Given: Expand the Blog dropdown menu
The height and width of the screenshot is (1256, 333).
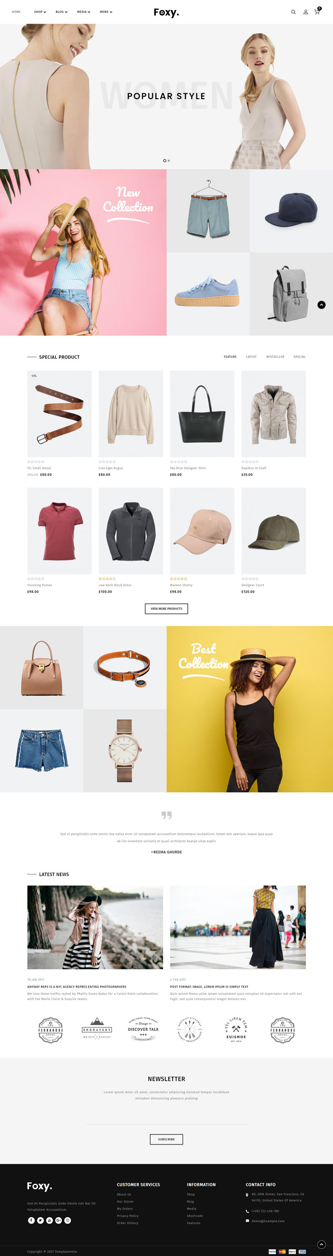Looking at the screenshot, I should (x=61, y=12).
